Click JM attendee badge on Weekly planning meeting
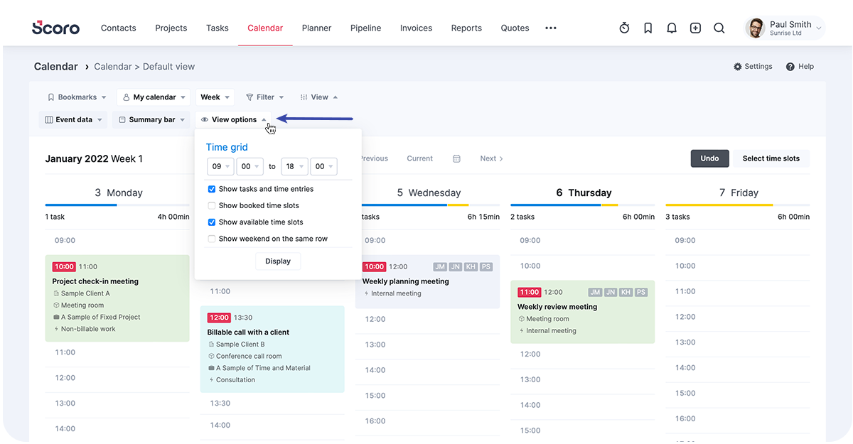The width and height of the screenshot is (853, 444). pos(440,266)
